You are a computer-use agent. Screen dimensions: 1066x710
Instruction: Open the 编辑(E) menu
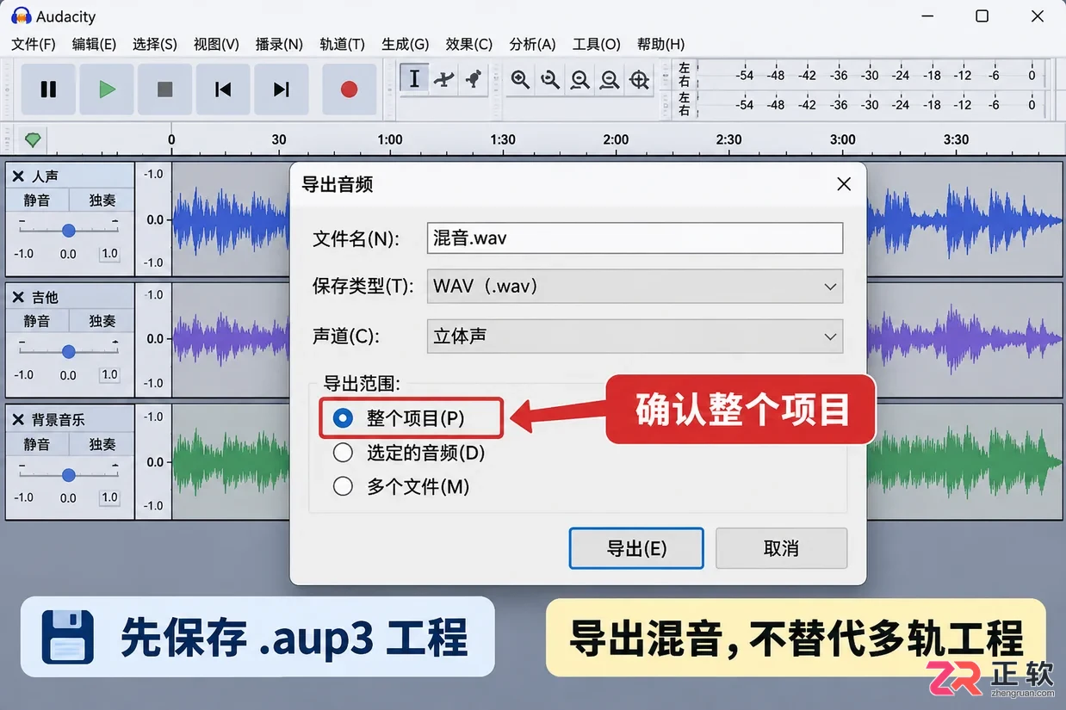tap(94, 44)
